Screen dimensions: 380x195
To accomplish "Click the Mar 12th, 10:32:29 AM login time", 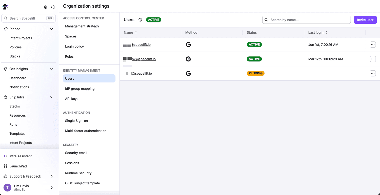I will [x=326, y=59].
